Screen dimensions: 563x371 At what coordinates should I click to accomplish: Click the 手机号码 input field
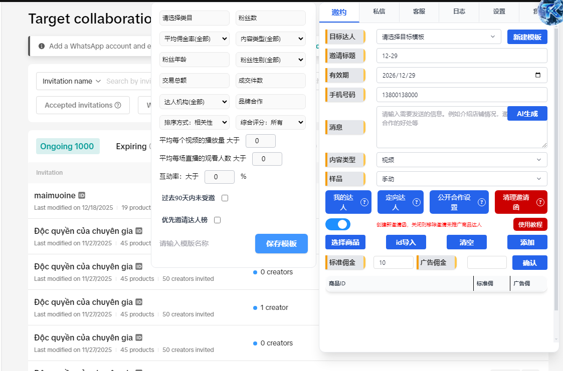(461, 95)
